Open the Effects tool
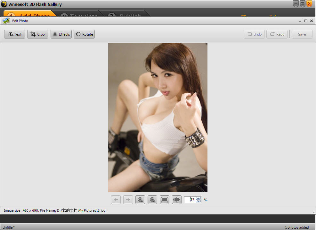 [61, 34]
